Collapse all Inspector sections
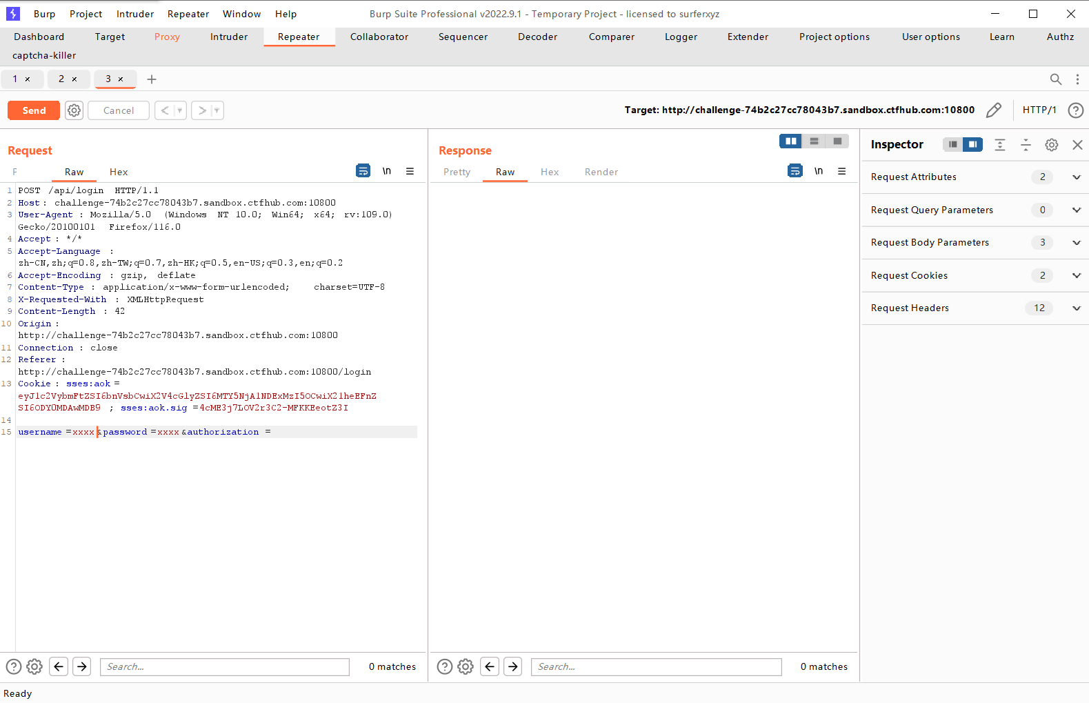The image size is (1089, 703). tap(1026, 145)
